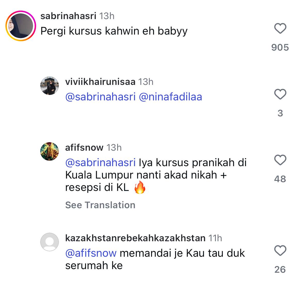Open afifsnow's profile avatar
This screenshot has height=290, width=302.
pos(50,151)
